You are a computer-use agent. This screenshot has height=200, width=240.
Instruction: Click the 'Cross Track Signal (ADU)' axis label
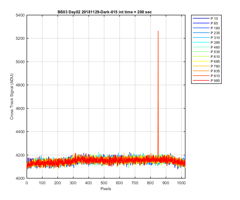click(12, 97)
